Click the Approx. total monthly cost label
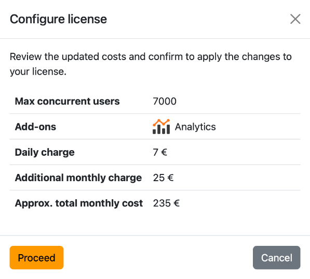310x279 pixels. (79, 203)
